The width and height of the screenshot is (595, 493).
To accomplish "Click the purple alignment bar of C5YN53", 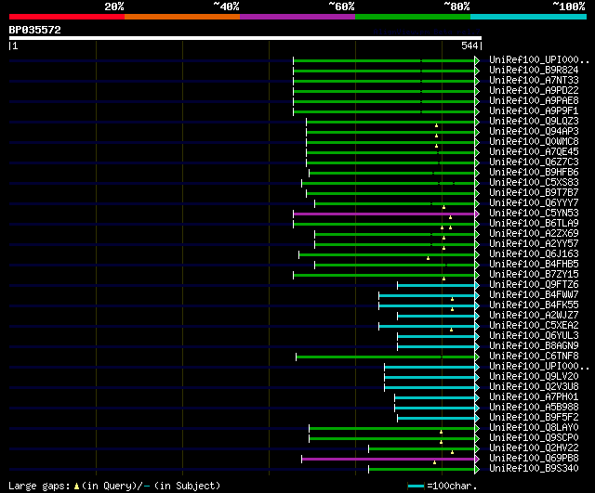I will [x=384, y=214].
